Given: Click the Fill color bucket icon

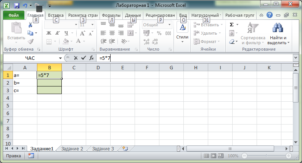Looking at the screenshot, I should pyautogui.click(x=66, y=41).
